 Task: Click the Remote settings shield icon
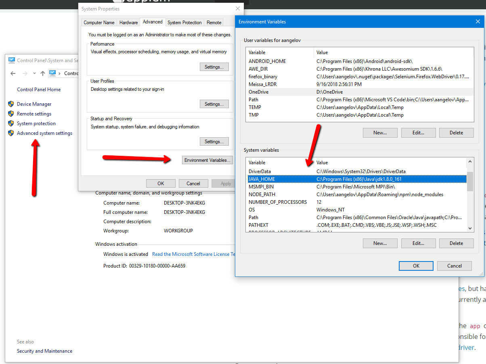[11, 113]
